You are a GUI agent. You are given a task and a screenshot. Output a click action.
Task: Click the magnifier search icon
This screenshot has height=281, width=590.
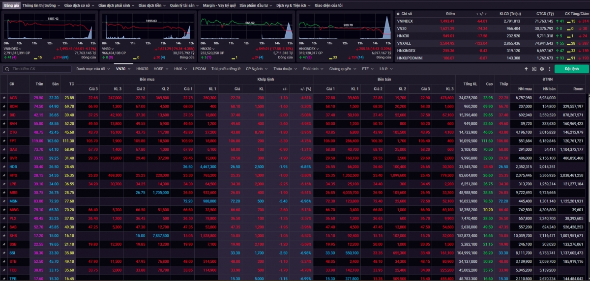point(7,69)
